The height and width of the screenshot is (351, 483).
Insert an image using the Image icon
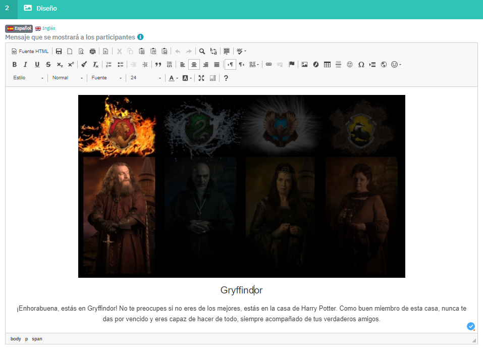304,64
